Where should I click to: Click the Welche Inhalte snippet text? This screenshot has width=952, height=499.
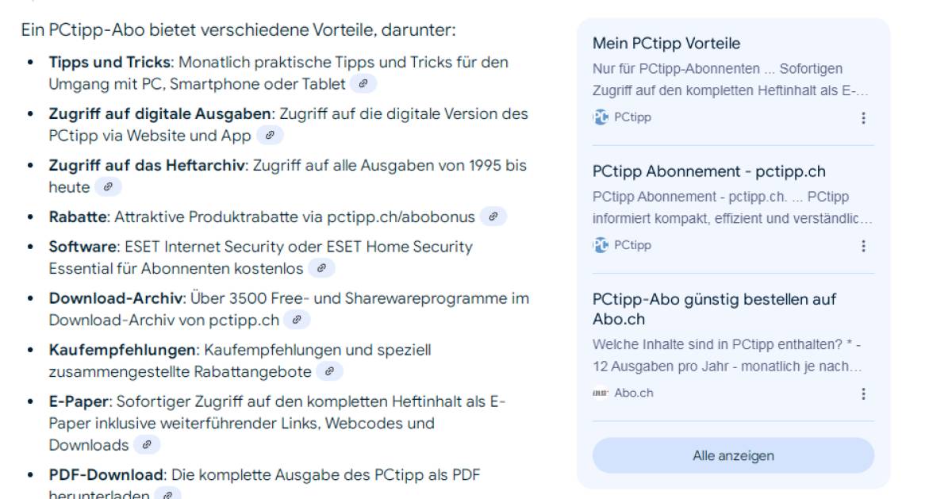click(x=727, y=356)
